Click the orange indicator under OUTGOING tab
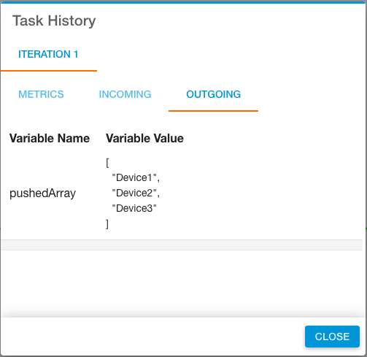The height and width of the screenshot is (357, 367). [x=213, y=111]
